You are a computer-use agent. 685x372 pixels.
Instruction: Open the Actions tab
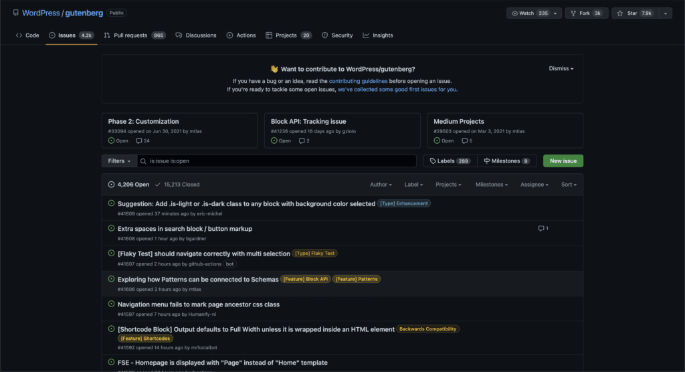click(x=241, y=35)
